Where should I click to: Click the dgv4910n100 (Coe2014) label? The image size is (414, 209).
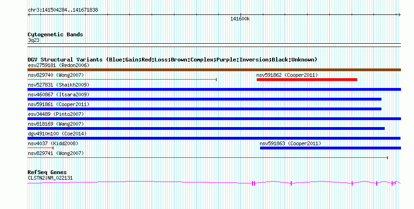pos(57,134)
